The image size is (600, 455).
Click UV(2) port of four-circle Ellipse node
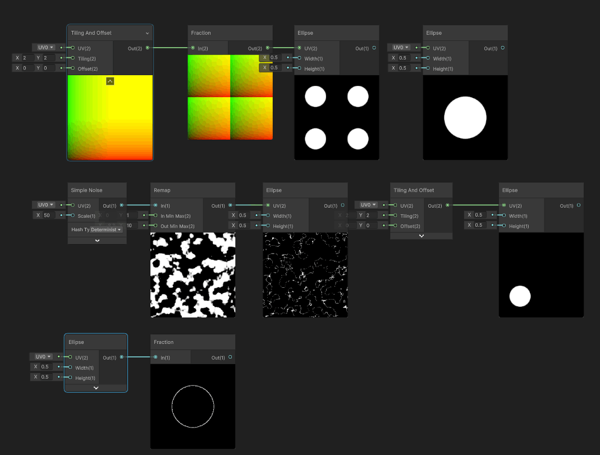click(x=299, y=48)
